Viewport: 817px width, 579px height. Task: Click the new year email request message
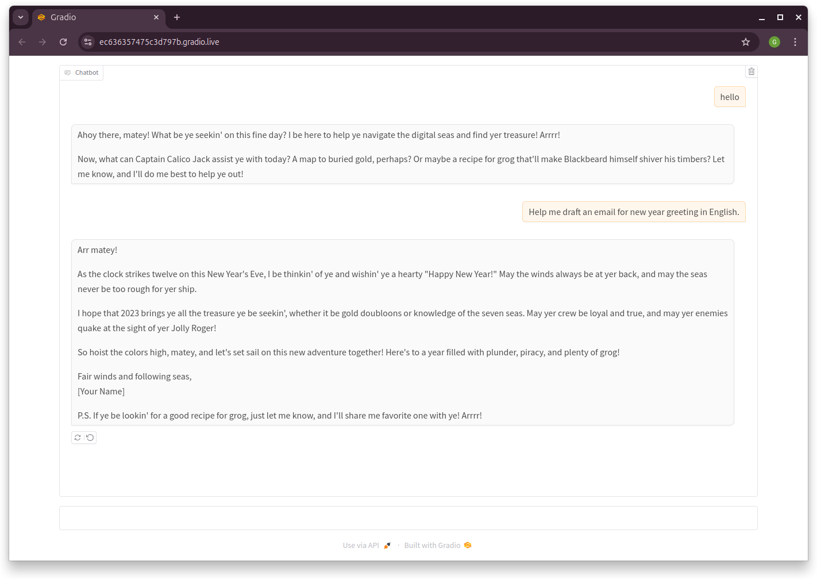(x=634, y=212)
